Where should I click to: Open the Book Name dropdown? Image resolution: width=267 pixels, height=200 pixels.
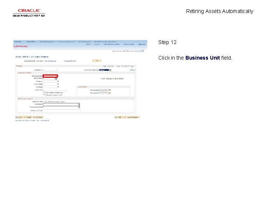(56, 79)
